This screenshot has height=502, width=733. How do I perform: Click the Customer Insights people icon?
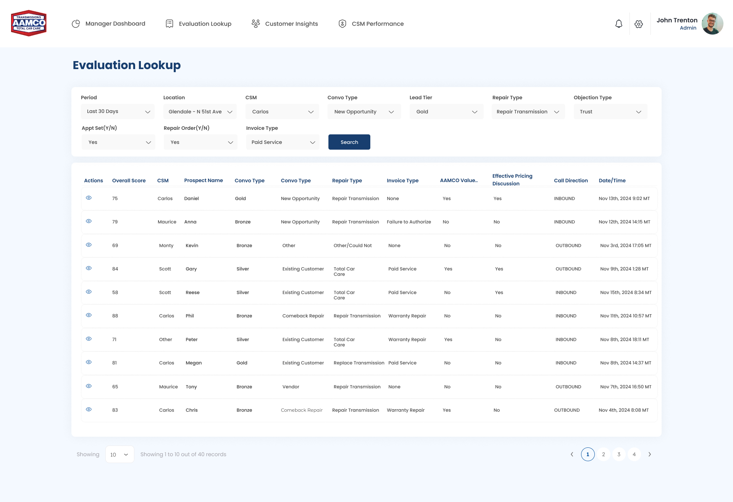(256, 24)
